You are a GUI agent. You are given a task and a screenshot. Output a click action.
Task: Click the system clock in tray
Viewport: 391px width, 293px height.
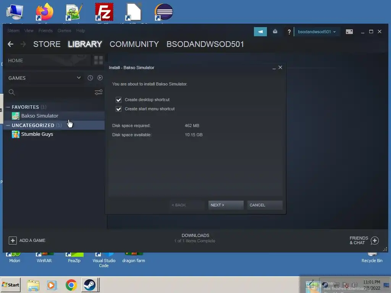point(372,285)
